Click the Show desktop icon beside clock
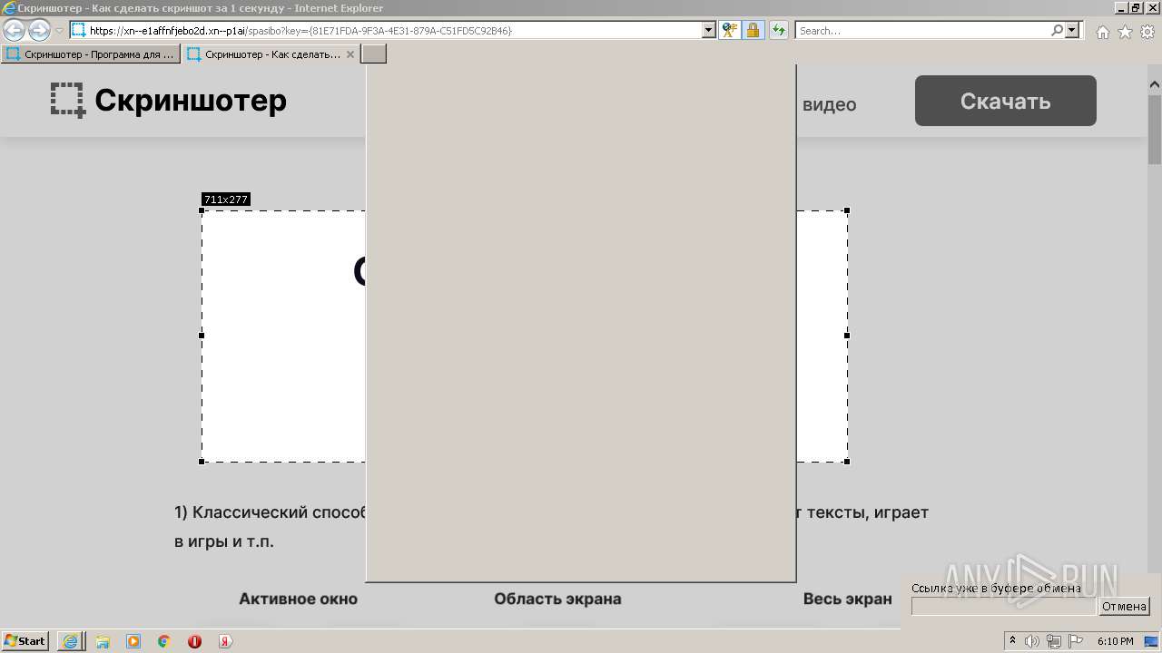 click(x=1150, y=641)
